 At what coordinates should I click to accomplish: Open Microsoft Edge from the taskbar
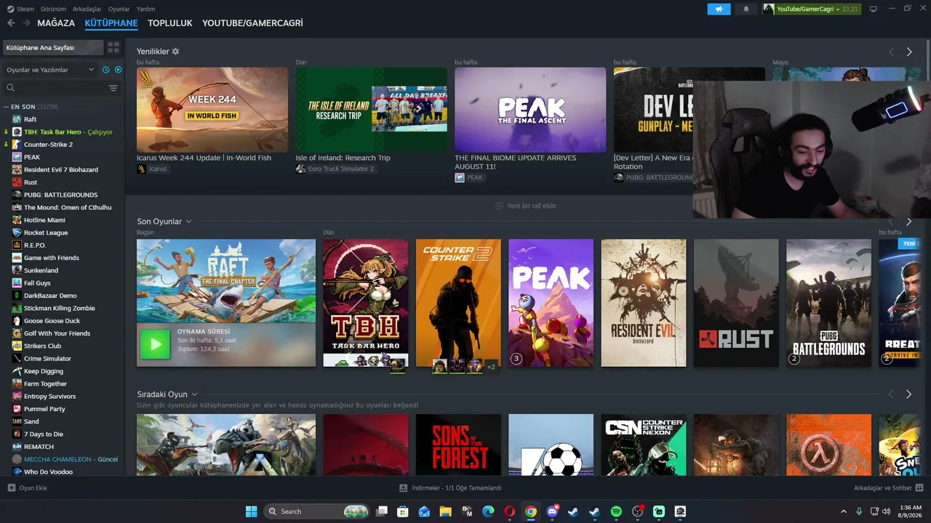(x=488, y=511)
